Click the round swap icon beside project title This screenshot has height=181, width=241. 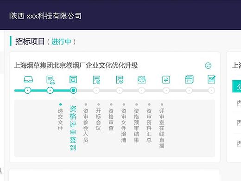click(208, 65)
